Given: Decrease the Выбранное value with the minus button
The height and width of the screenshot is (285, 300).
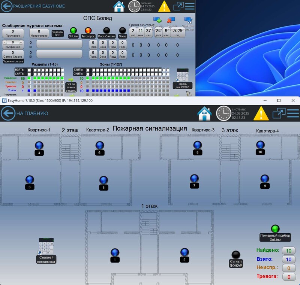Looking at the screenshot, I should [x=4, y=42].
